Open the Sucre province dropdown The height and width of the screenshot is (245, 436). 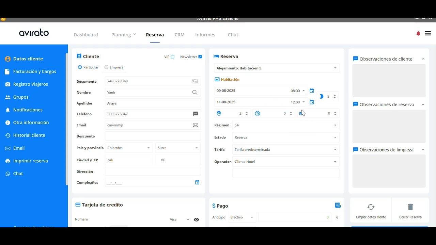(178, 148)
